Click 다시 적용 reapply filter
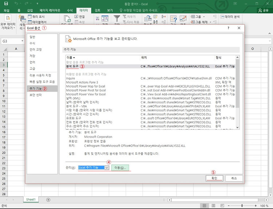The image size is (273, 209). [131, 22]
